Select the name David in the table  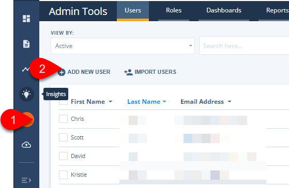tap(78, 156)
